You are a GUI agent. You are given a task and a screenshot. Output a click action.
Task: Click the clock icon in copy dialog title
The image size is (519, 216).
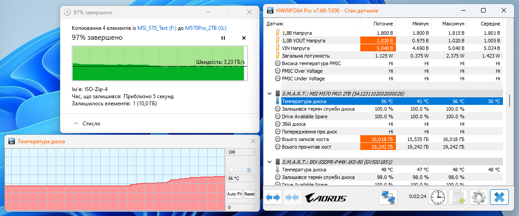click(x=67, y=12)
